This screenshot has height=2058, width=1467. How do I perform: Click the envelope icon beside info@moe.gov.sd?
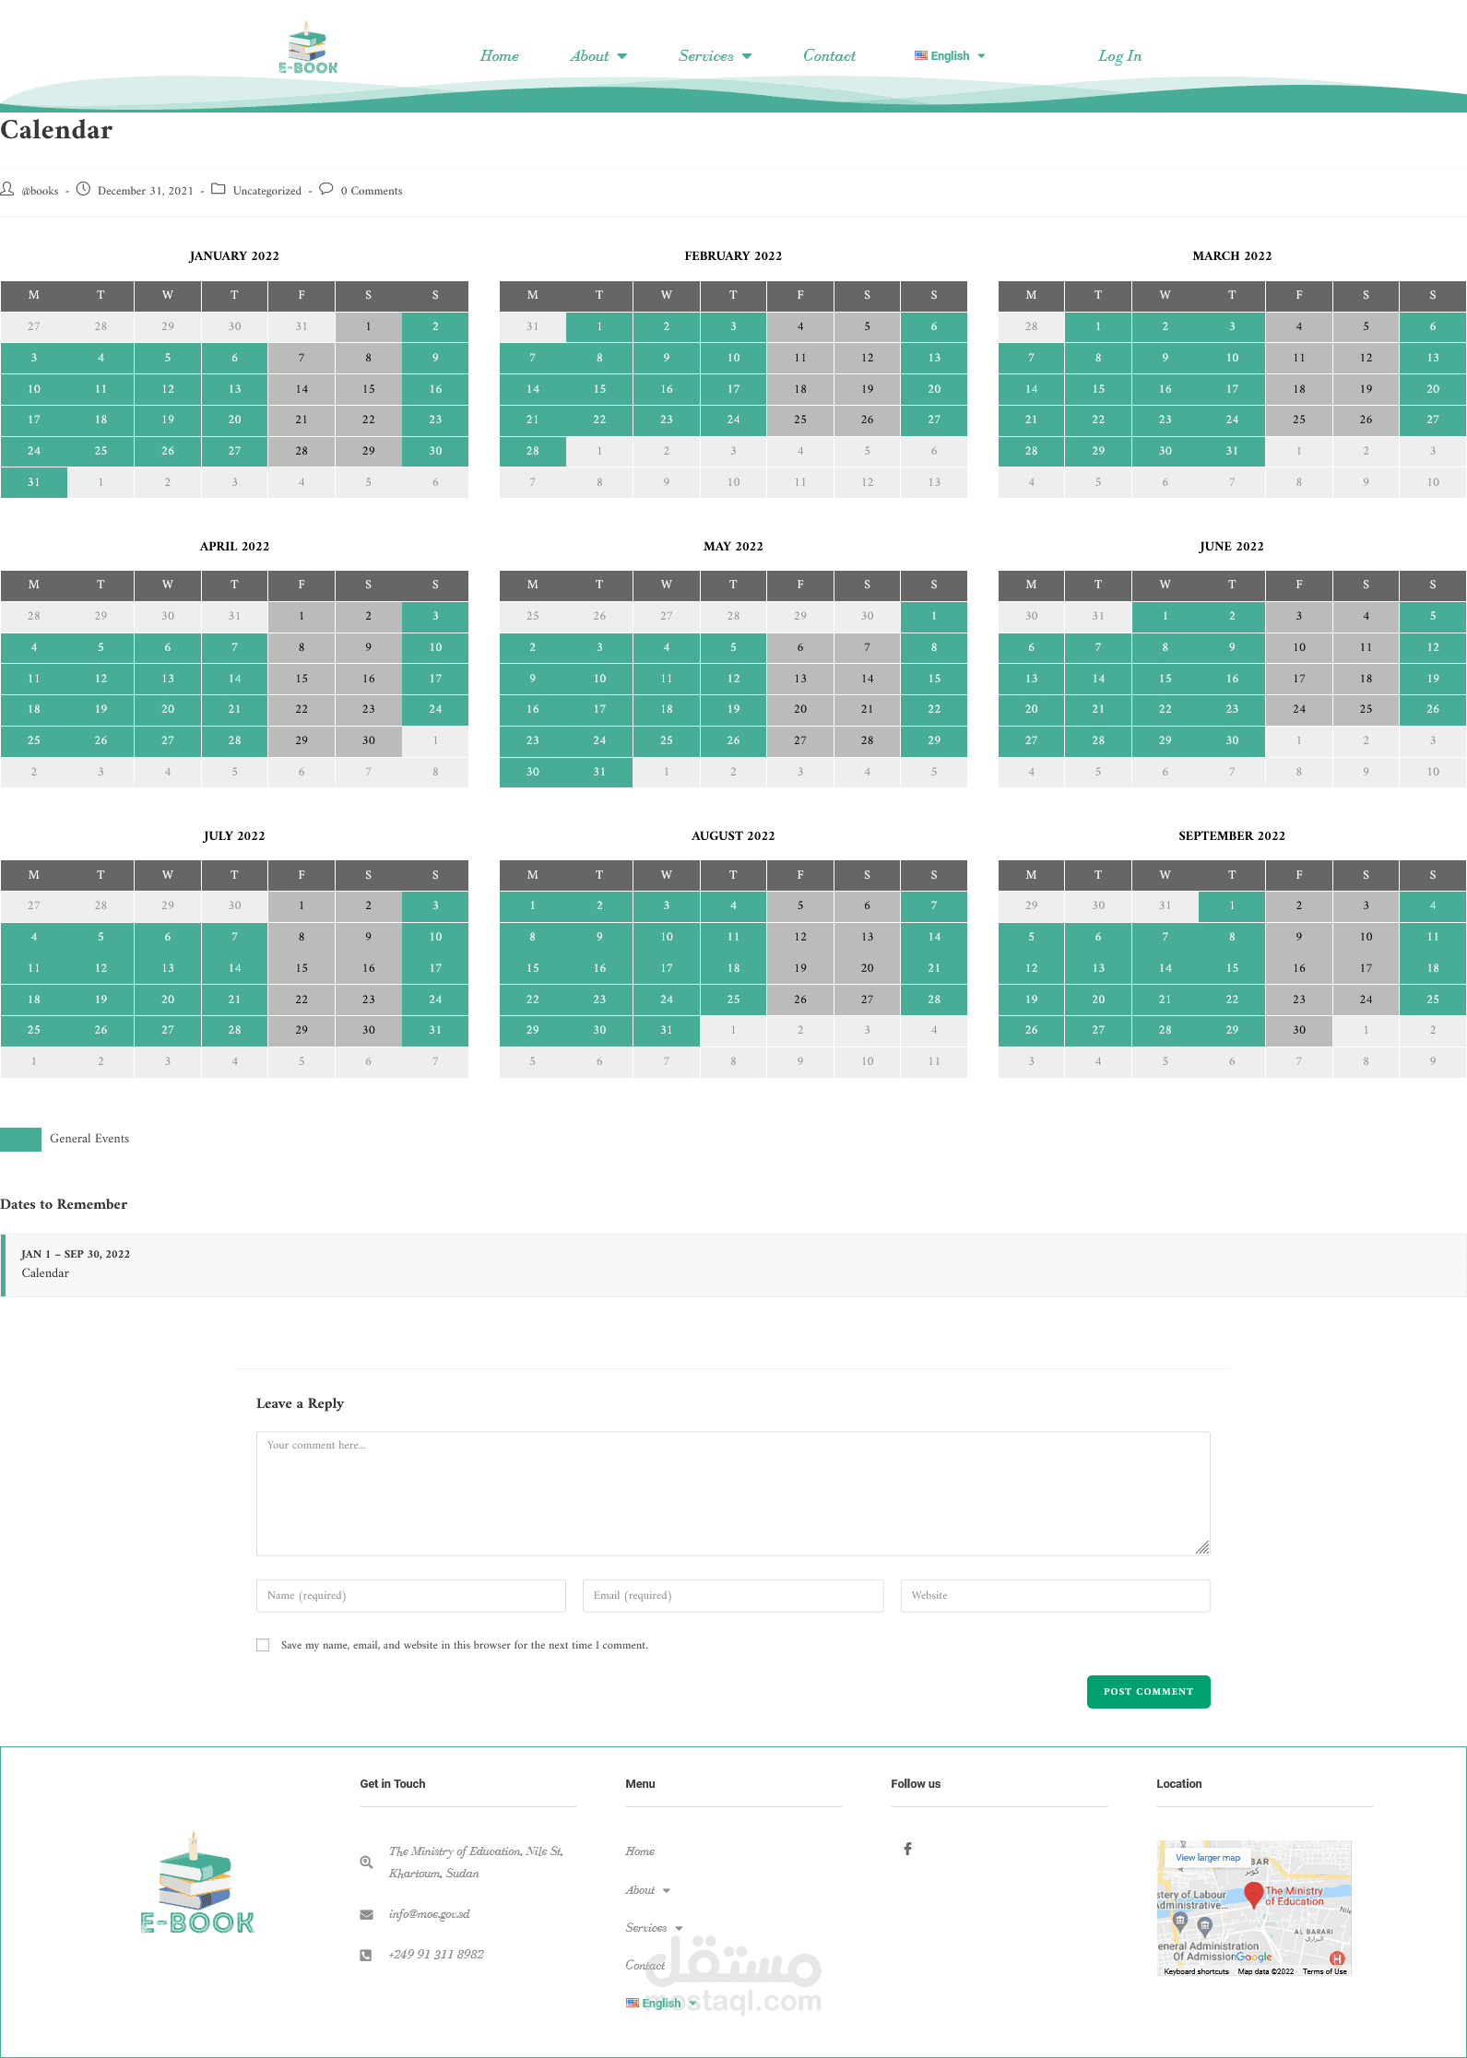coord(366,1915)
